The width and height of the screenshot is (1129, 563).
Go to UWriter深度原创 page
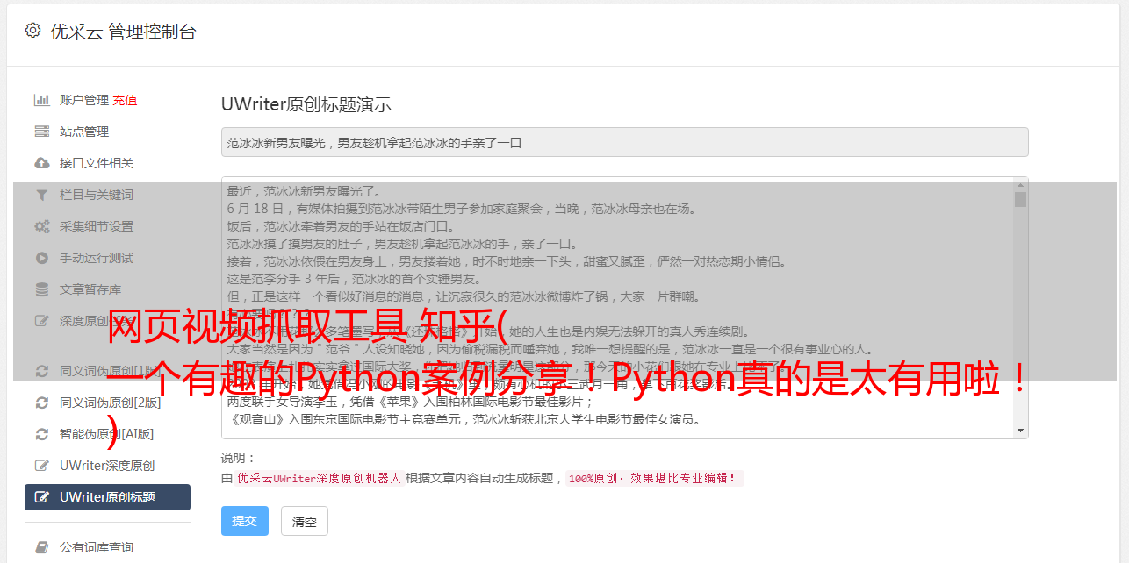click(107, 466)
